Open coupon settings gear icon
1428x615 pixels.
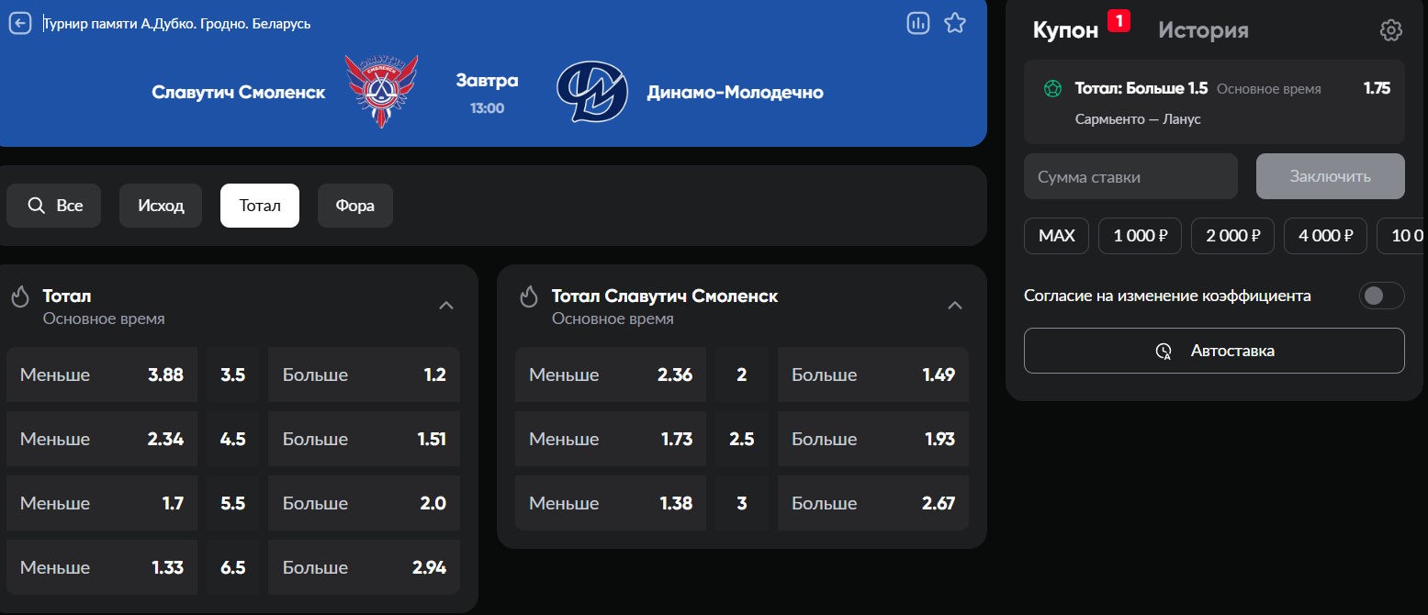(x=1391, y=30)
